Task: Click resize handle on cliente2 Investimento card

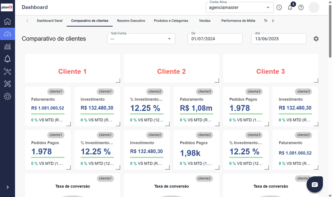Action: 167,167
